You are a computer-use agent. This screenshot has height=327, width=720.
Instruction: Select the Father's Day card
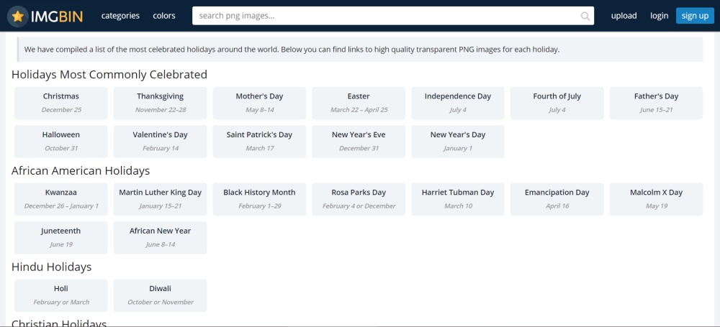(656, 103)
